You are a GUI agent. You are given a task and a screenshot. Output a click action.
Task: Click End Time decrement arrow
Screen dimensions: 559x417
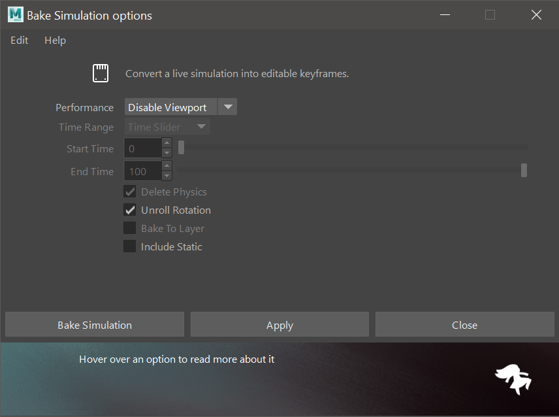coord(167,176)
